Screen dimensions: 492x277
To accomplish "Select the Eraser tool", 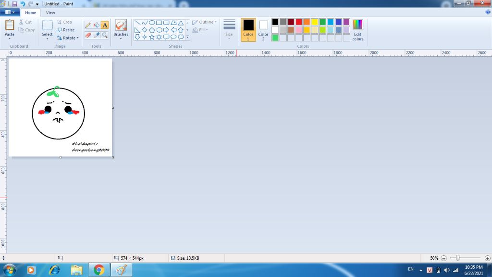I will pos(88,35).
